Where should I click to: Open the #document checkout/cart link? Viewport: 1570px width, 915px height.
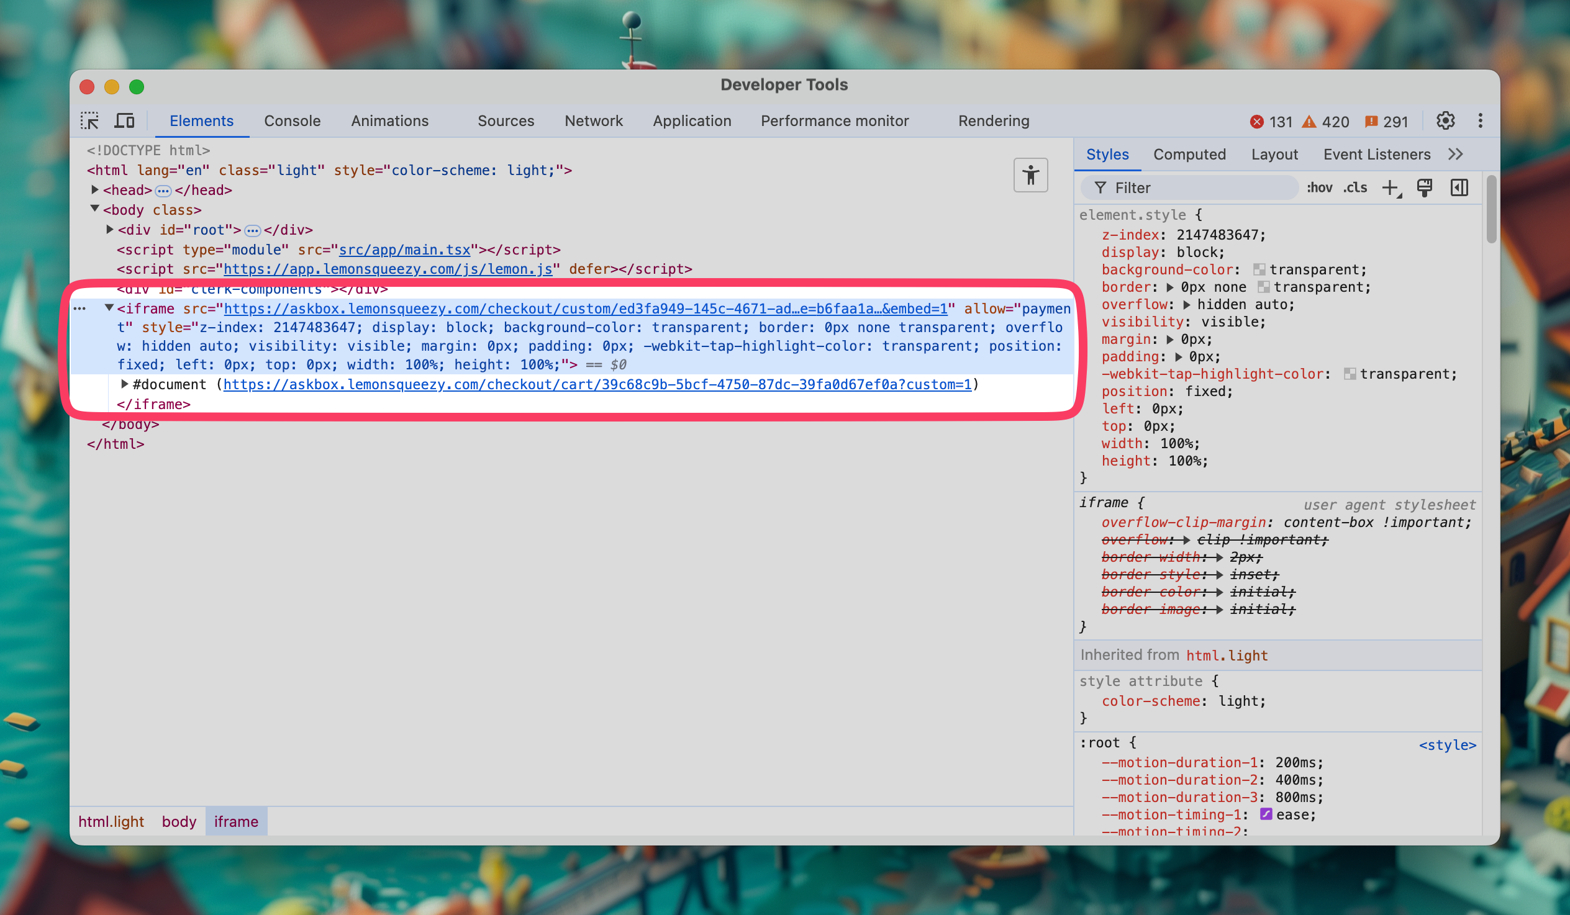[x=597, y=385]
